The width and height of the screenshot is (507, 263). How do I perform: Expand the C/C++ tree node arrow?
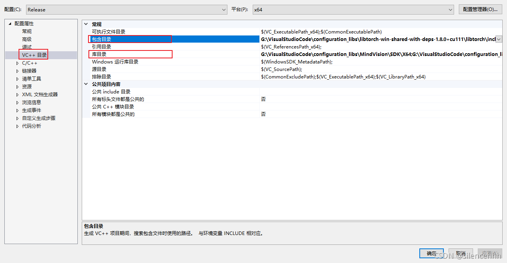[x=17, y=63]
